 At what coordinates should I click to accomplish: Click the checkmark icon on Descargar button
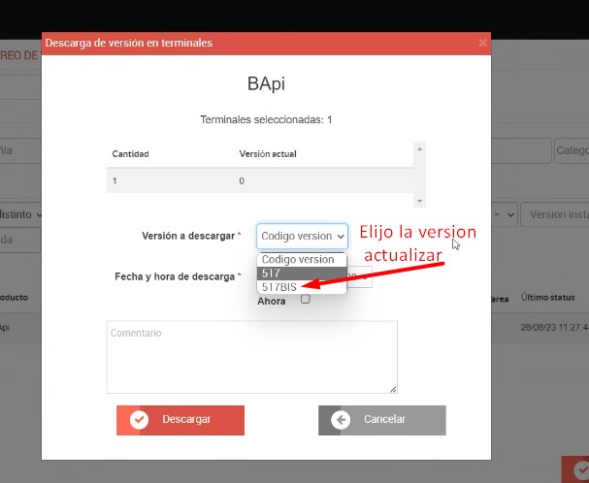click(x=139, y=420)
